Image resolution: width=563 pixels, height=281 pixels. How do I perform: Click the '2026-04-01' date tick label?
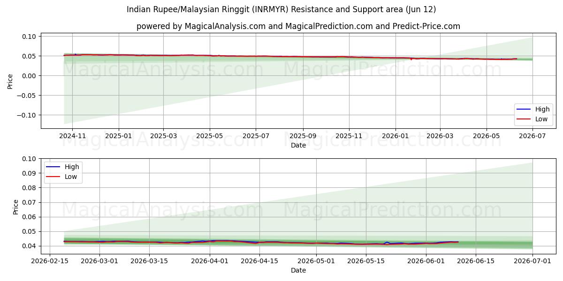[210, 261]
